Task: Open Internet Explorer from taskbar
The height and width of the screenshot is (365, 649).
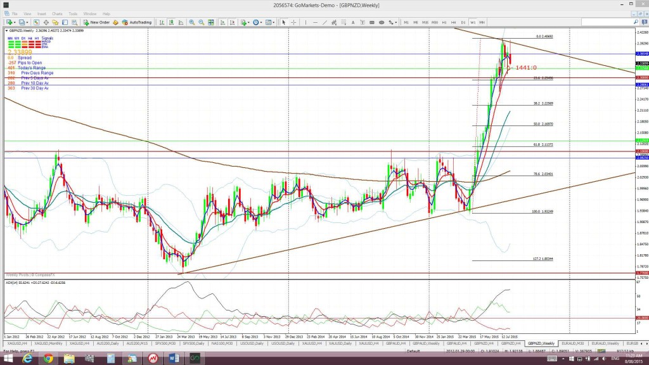Action: [27, 359]
